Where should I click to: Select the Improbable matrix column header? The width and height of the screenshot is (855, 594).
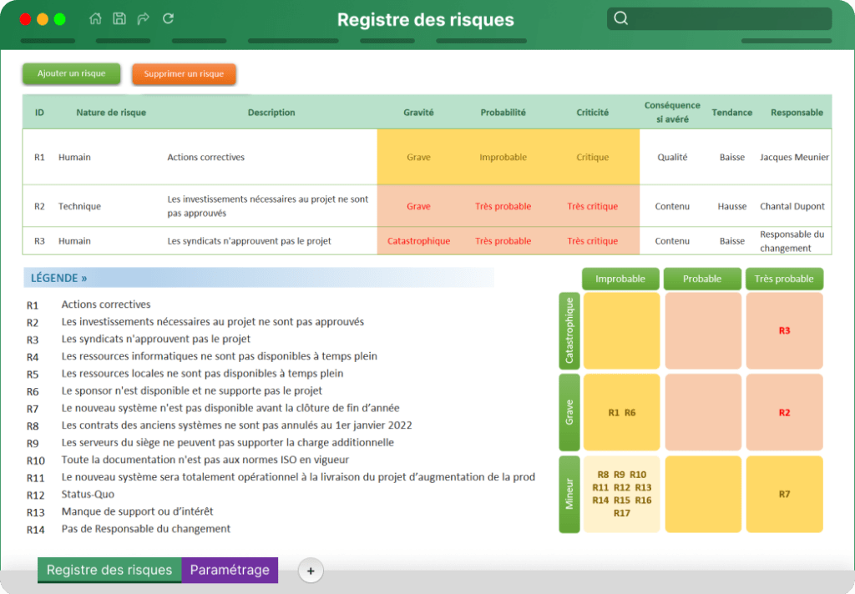[x=620, y=279]
